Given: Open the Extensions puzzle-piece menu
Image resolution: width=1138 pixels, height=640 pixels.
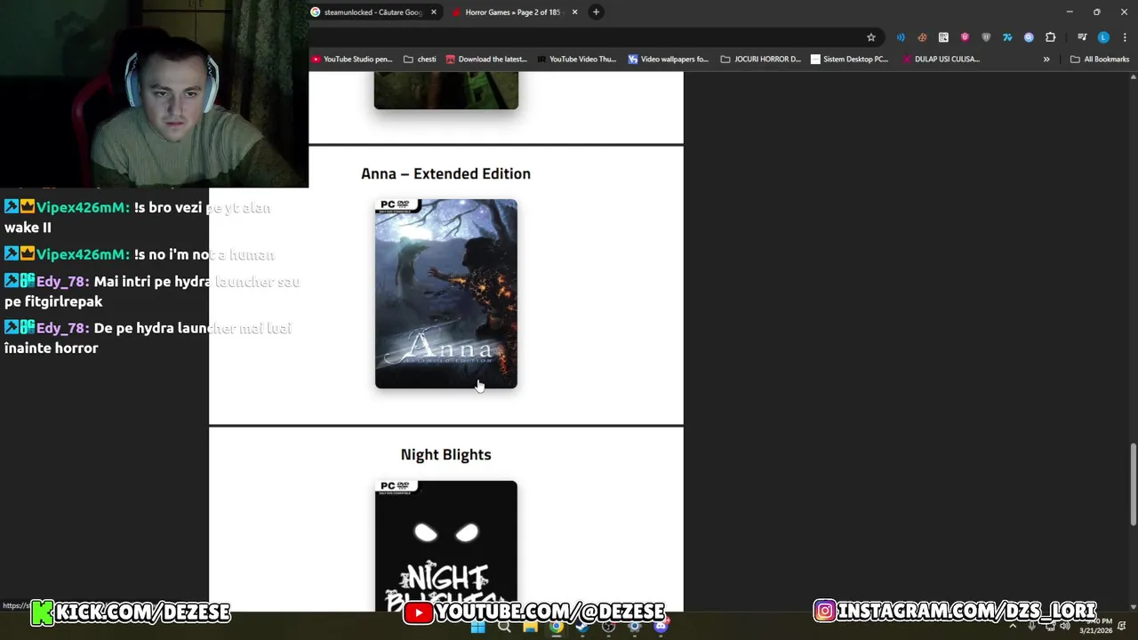Looking at the screenshot, I should pos(1051,37).
